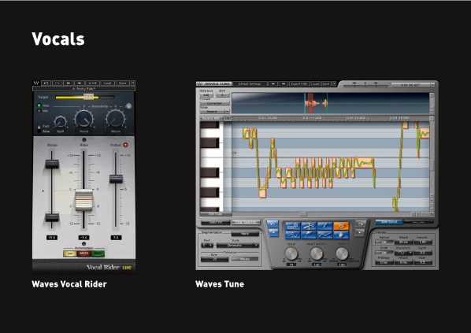Select the Hand navigation tool

[341, 235]
